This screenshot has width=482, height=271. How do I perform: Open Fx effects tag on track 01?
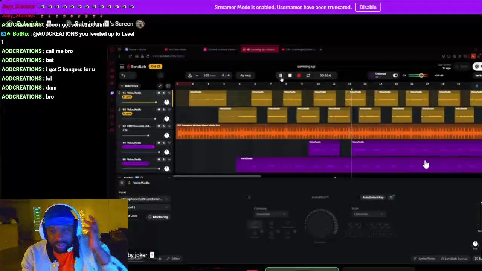[x=127, y=97]
